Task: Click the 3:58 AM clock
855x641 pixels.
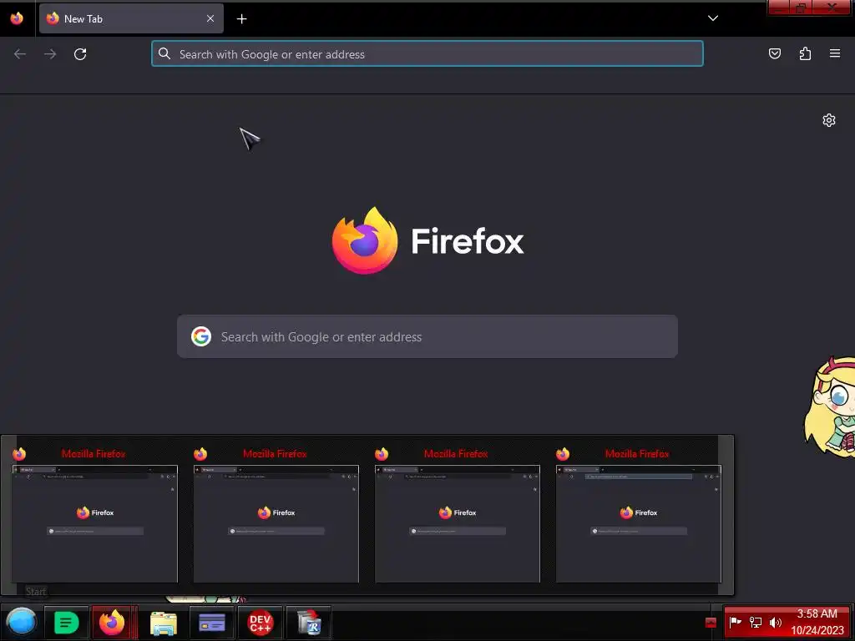Action: pyautogui.click(x=817, y=613)
